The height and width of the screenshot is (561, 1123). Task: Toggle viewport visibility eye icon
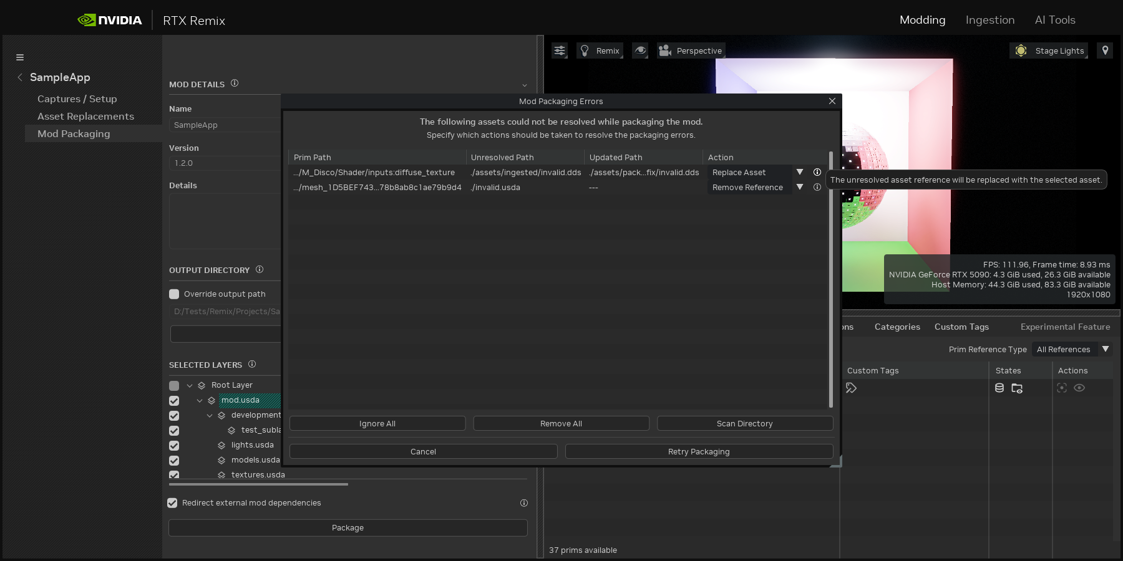point(640,50)
